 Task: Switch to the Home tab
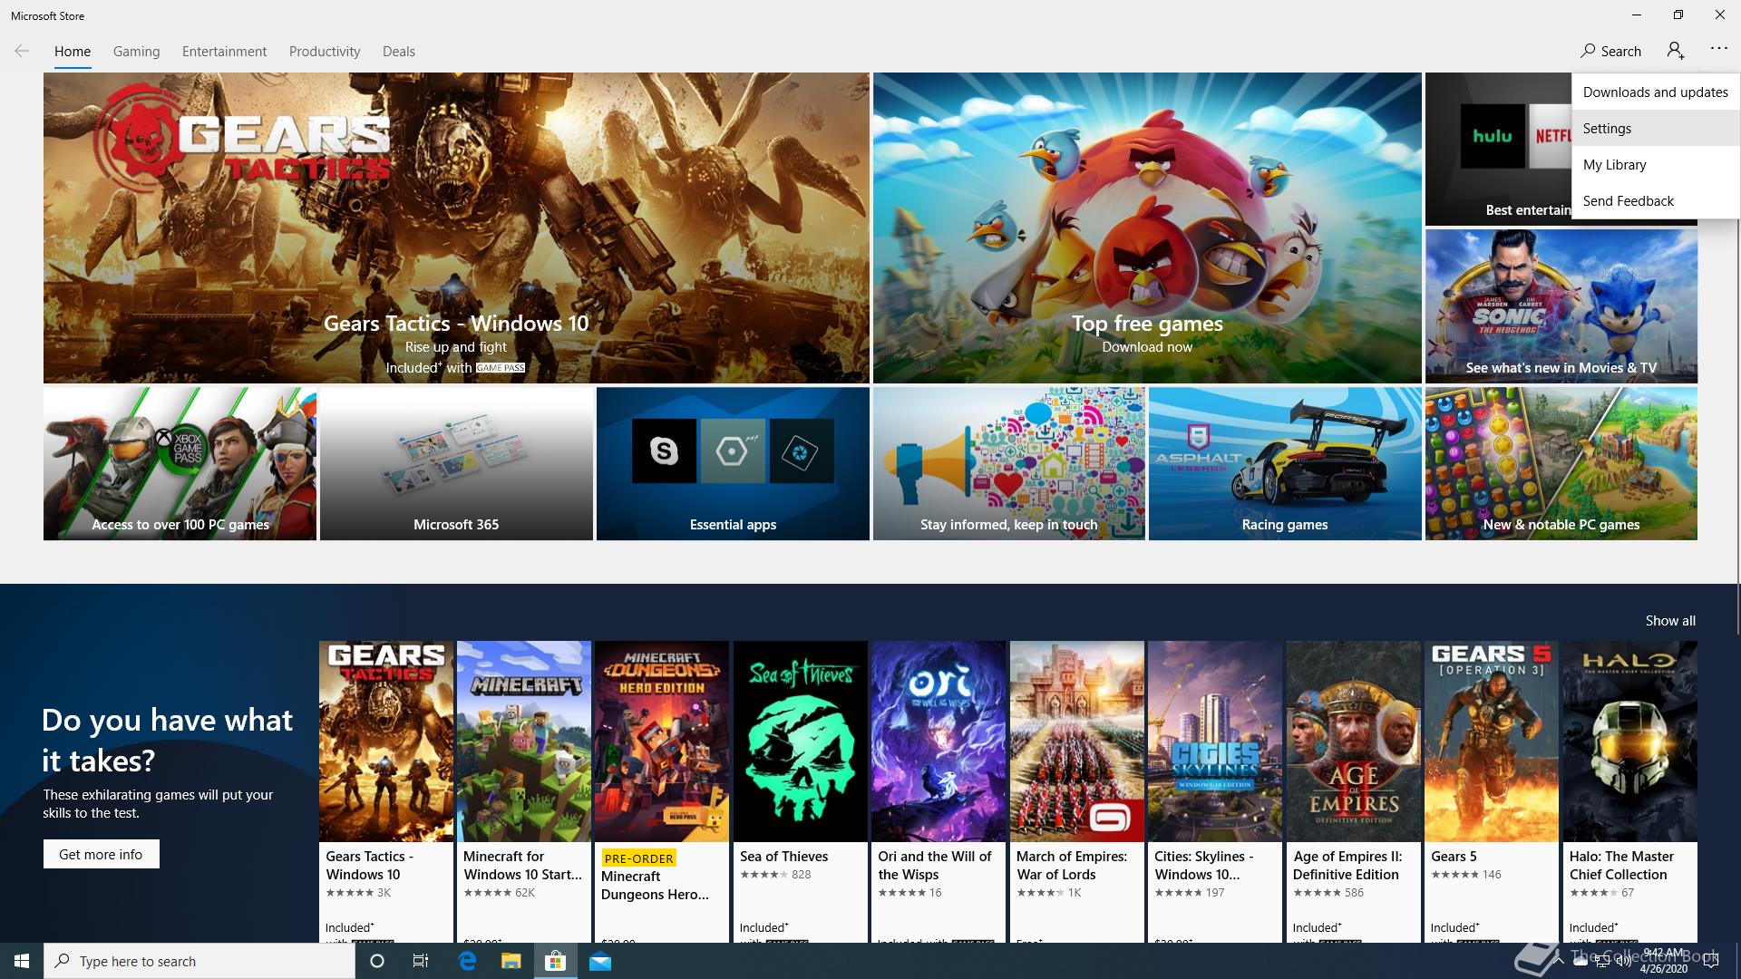73,52
